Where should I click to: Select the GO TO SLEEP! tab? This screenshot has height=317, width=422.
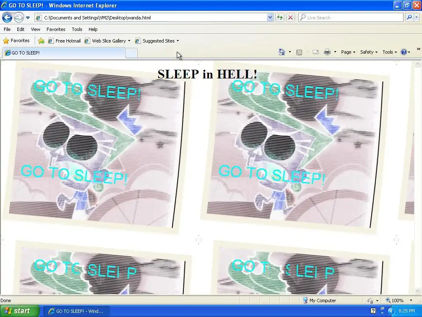pos(64,52)
